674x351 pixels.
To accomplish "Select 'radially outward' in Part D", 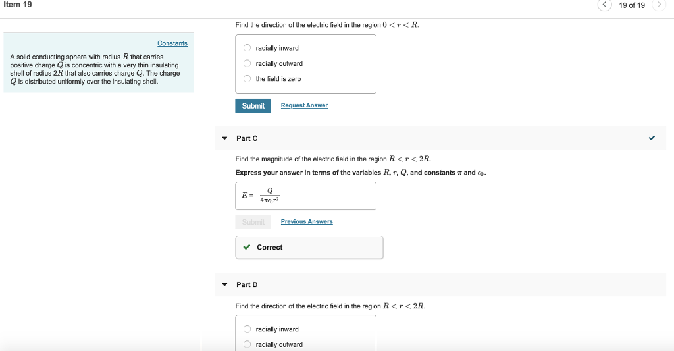I will click(x=247, y=344).
